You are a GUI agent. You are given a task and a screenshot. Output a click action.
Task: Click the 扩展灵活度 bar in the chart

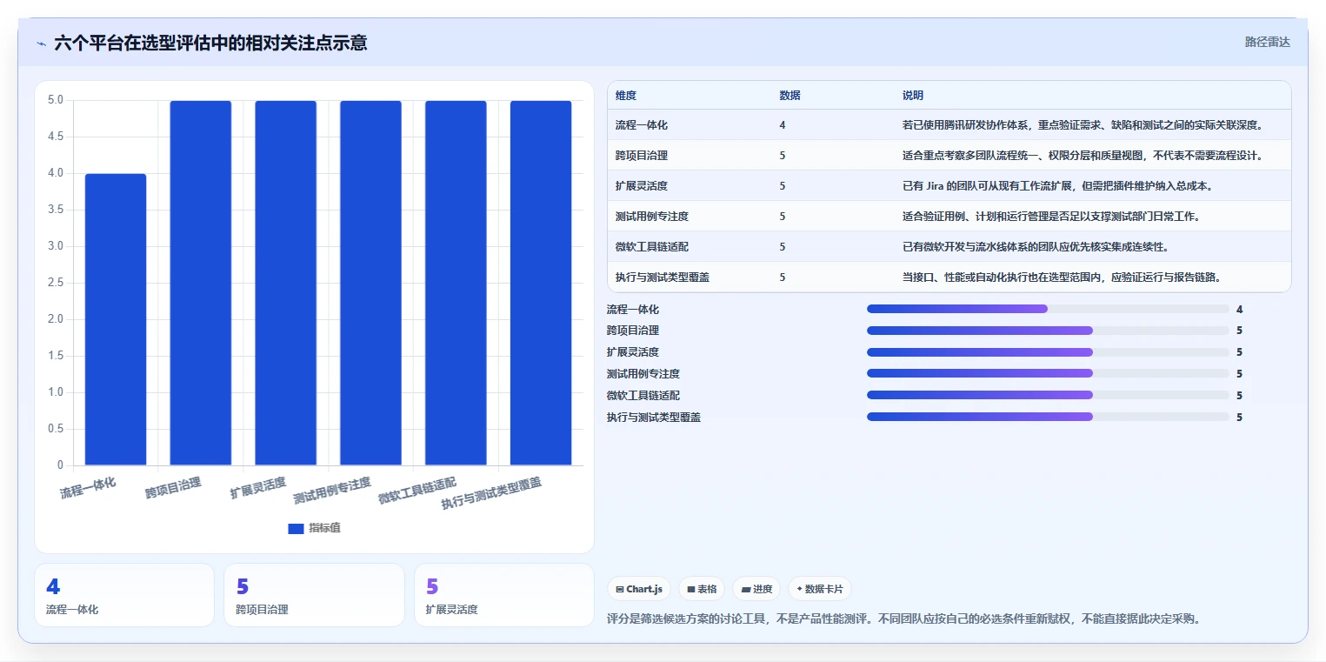pyautogui.click(x=286, y=283)
